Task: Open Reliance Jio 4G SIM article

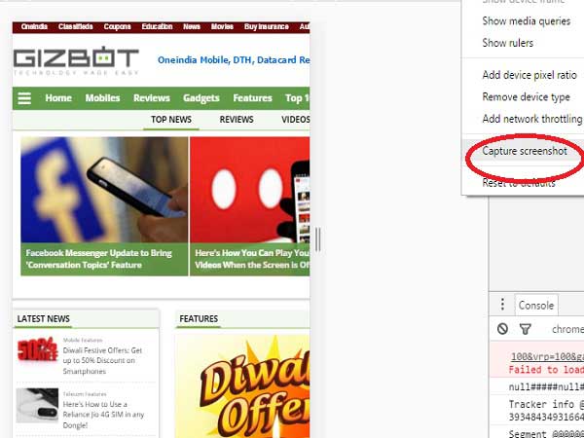Action: point(103,415)
